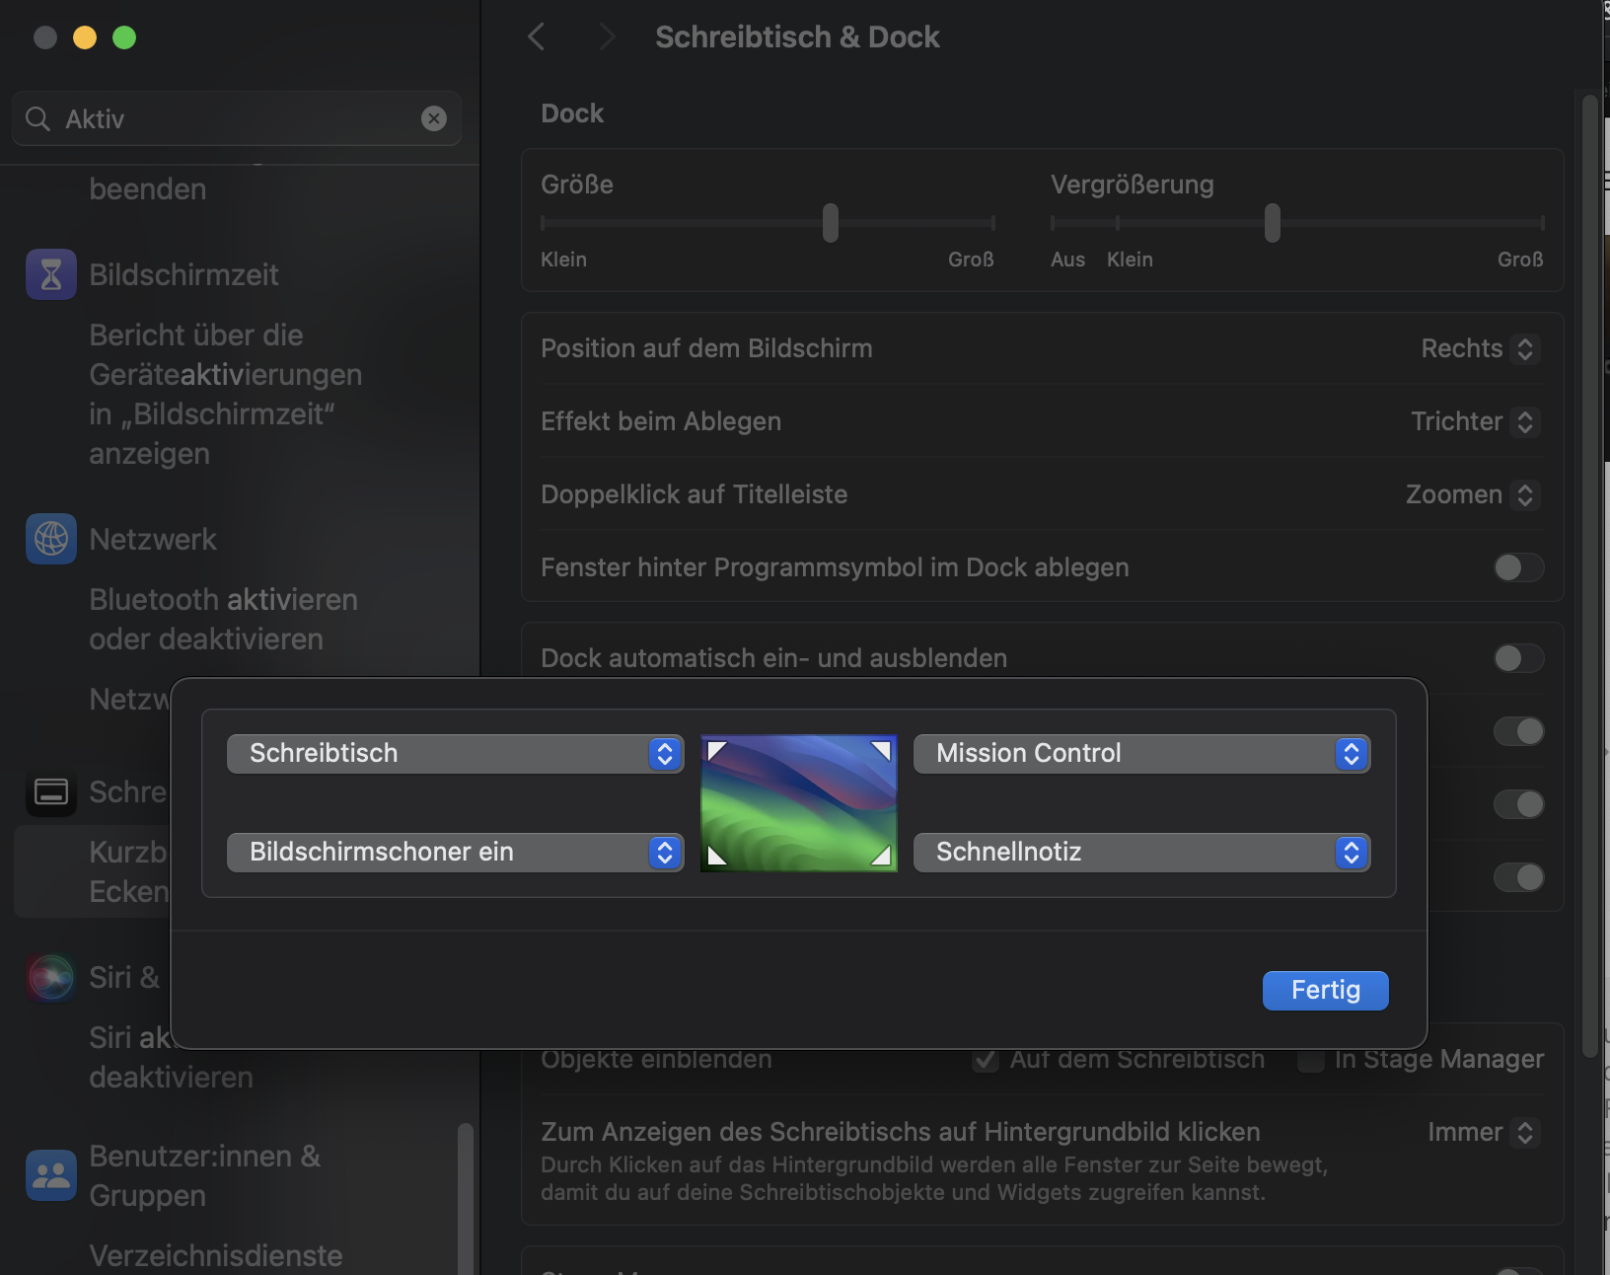Click the Schreibtisch & Dock sidebar icon
Screen dimensions: 1610x1275
tap(51, 791)
